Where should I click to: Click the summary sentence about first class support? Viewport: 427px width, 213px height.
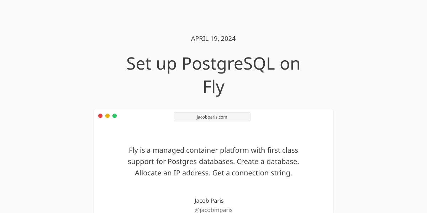[213, 150]
